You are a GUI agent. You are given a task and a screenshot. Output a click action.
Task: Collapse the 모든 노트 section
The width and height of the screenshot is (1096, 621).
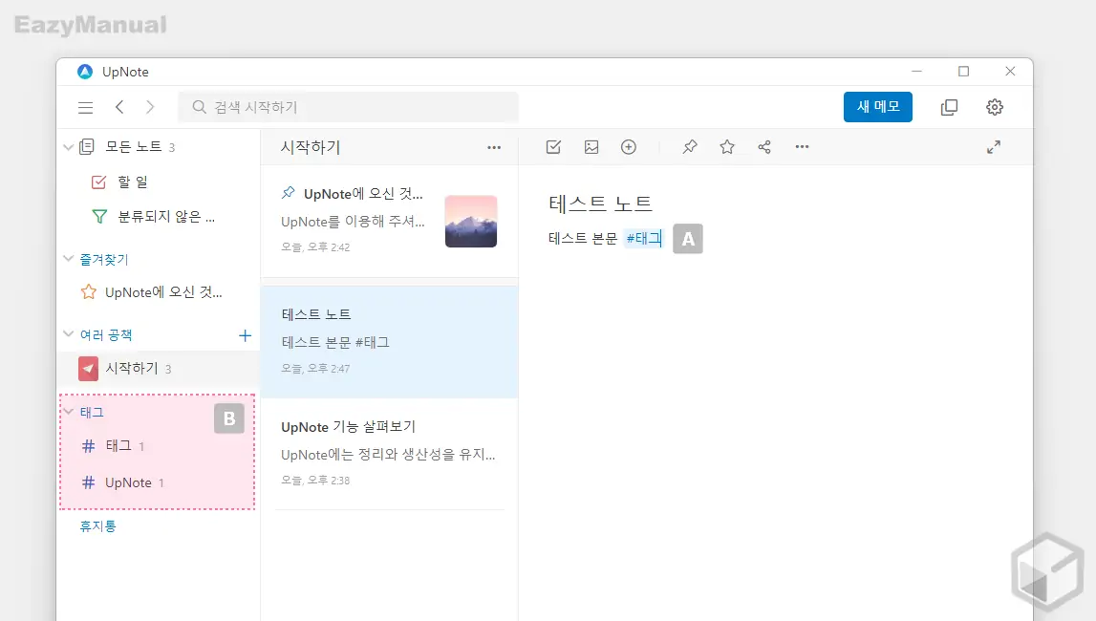pos(69,147)
